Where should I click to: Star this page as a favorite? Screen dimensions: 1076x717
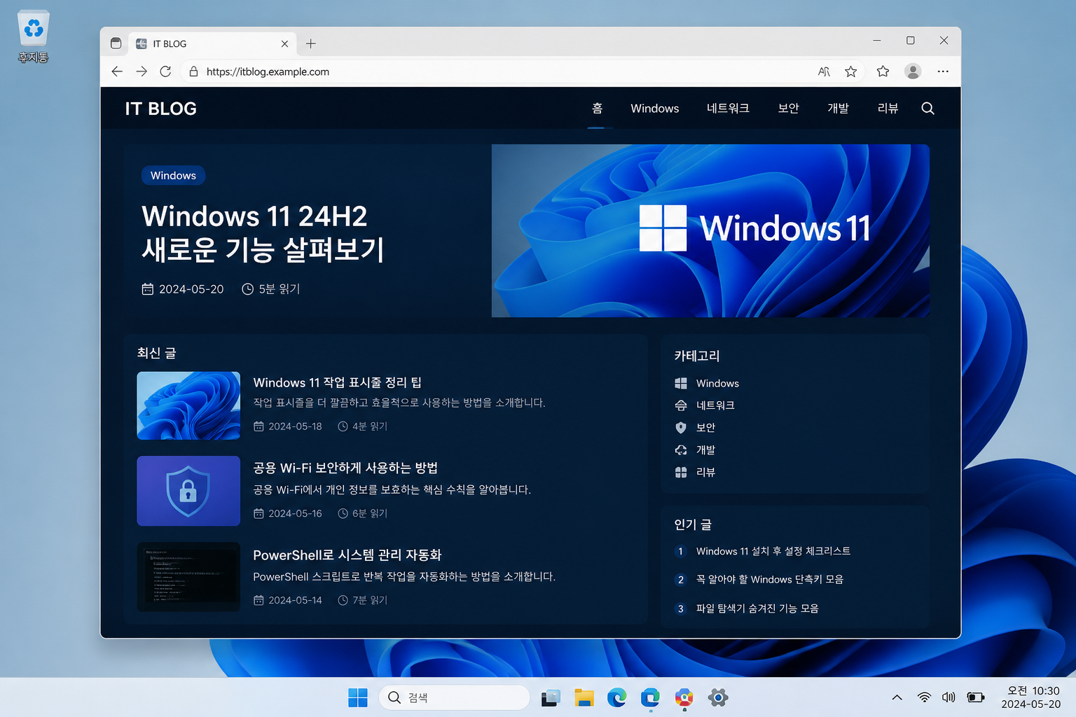point(850,71)
